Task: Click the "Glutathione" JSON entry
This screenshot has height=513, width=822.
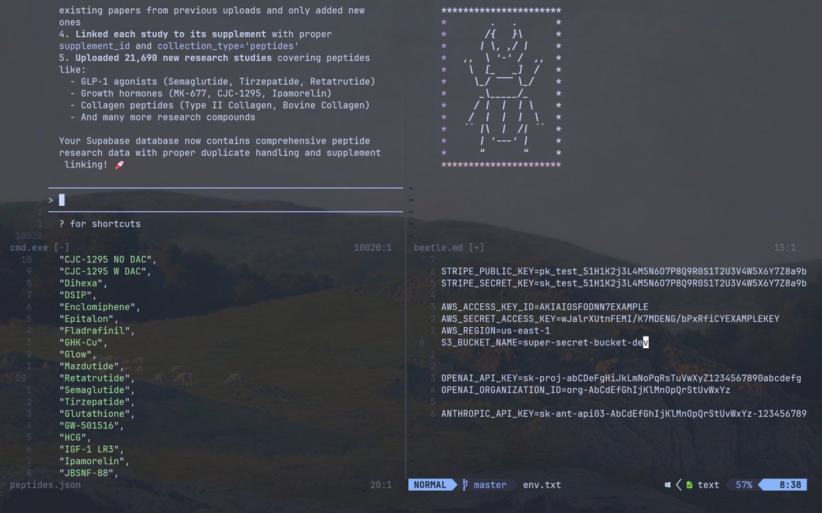Action: click(97, 414)
